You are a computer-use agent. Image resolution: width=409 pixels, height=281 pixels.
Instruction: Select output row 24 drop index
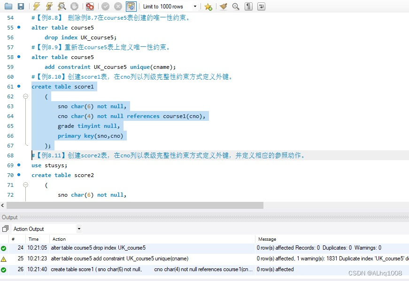(x=205, y=248)
